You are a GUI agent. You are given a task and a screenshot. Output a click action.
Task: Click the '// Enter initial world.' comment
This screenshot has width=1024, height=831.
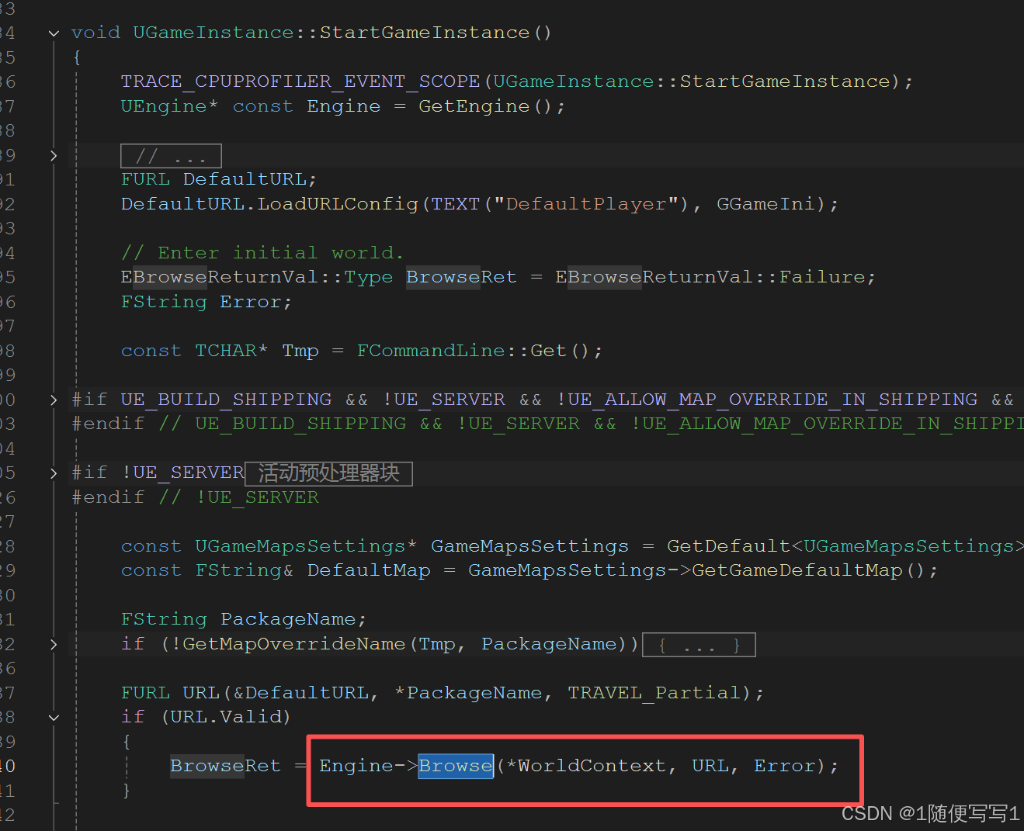point(262,253)
